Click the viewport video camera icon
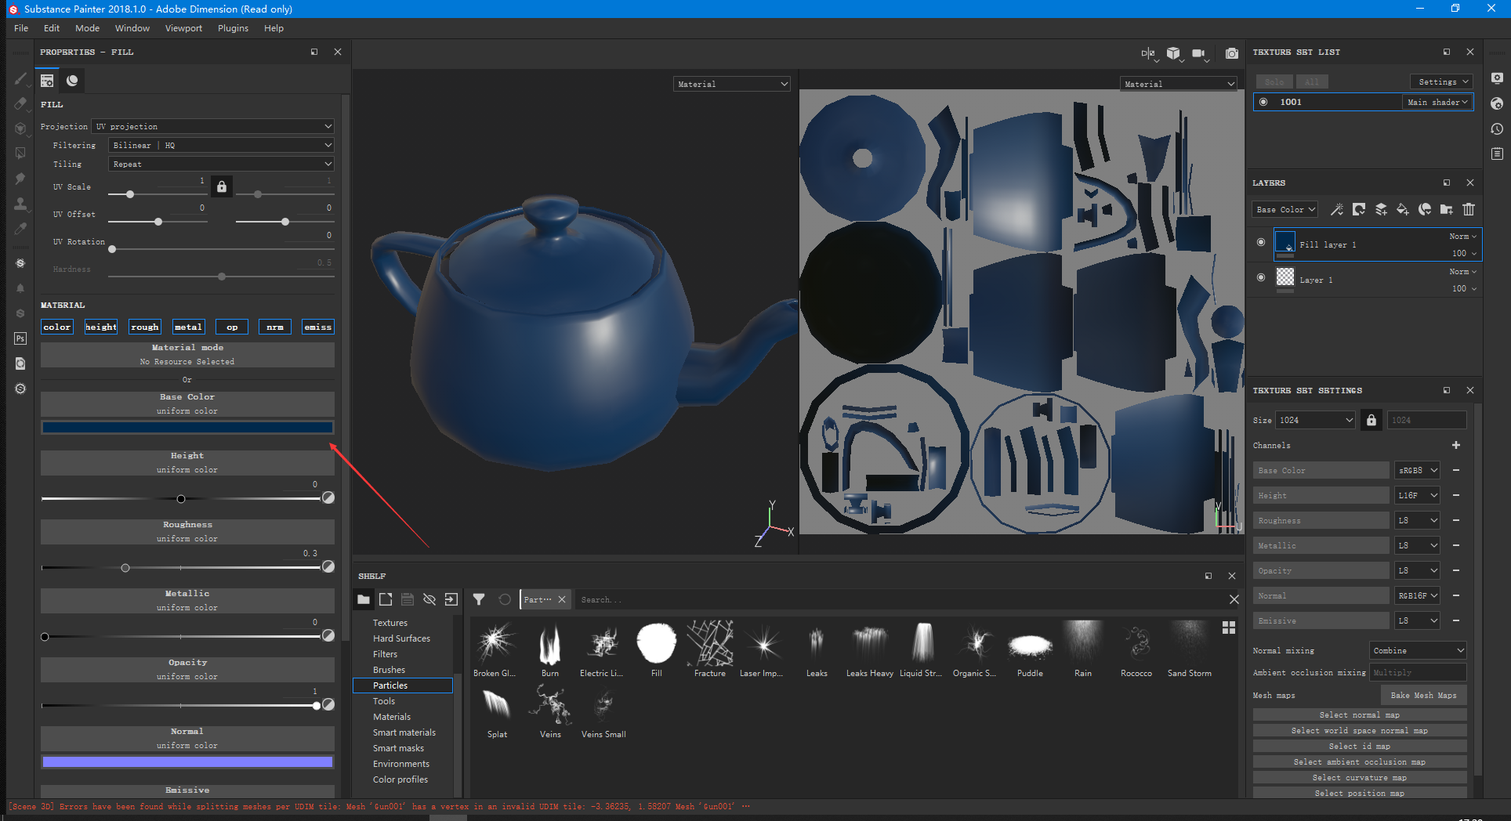The height and width of the screenshot is (821, 1511). click(x=1199, y=53)
